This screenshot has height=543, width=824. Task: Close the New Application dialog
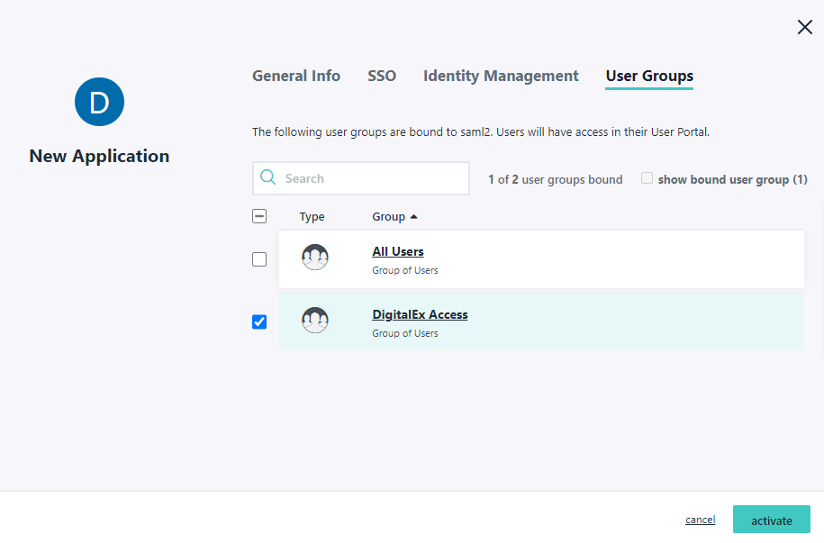coord(804,27)
